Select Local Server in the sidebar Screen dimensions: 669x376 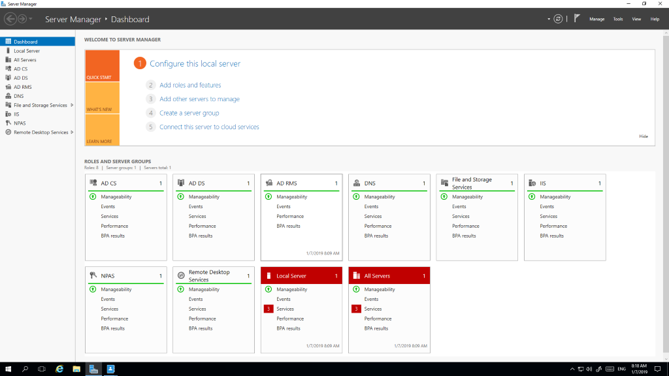[x=27, y=51]
